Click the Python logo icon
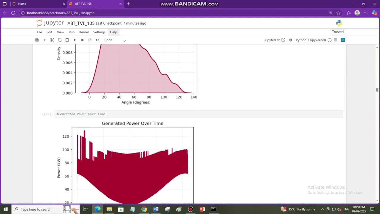 coord(339,23)
